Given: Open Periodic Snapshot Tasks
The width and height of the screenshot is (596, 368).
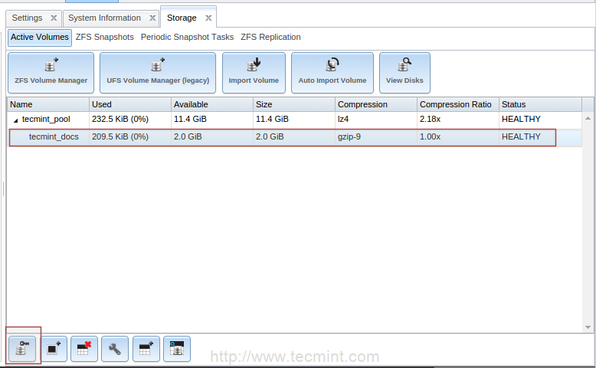Looking at the screenshot, I should 187,37.
